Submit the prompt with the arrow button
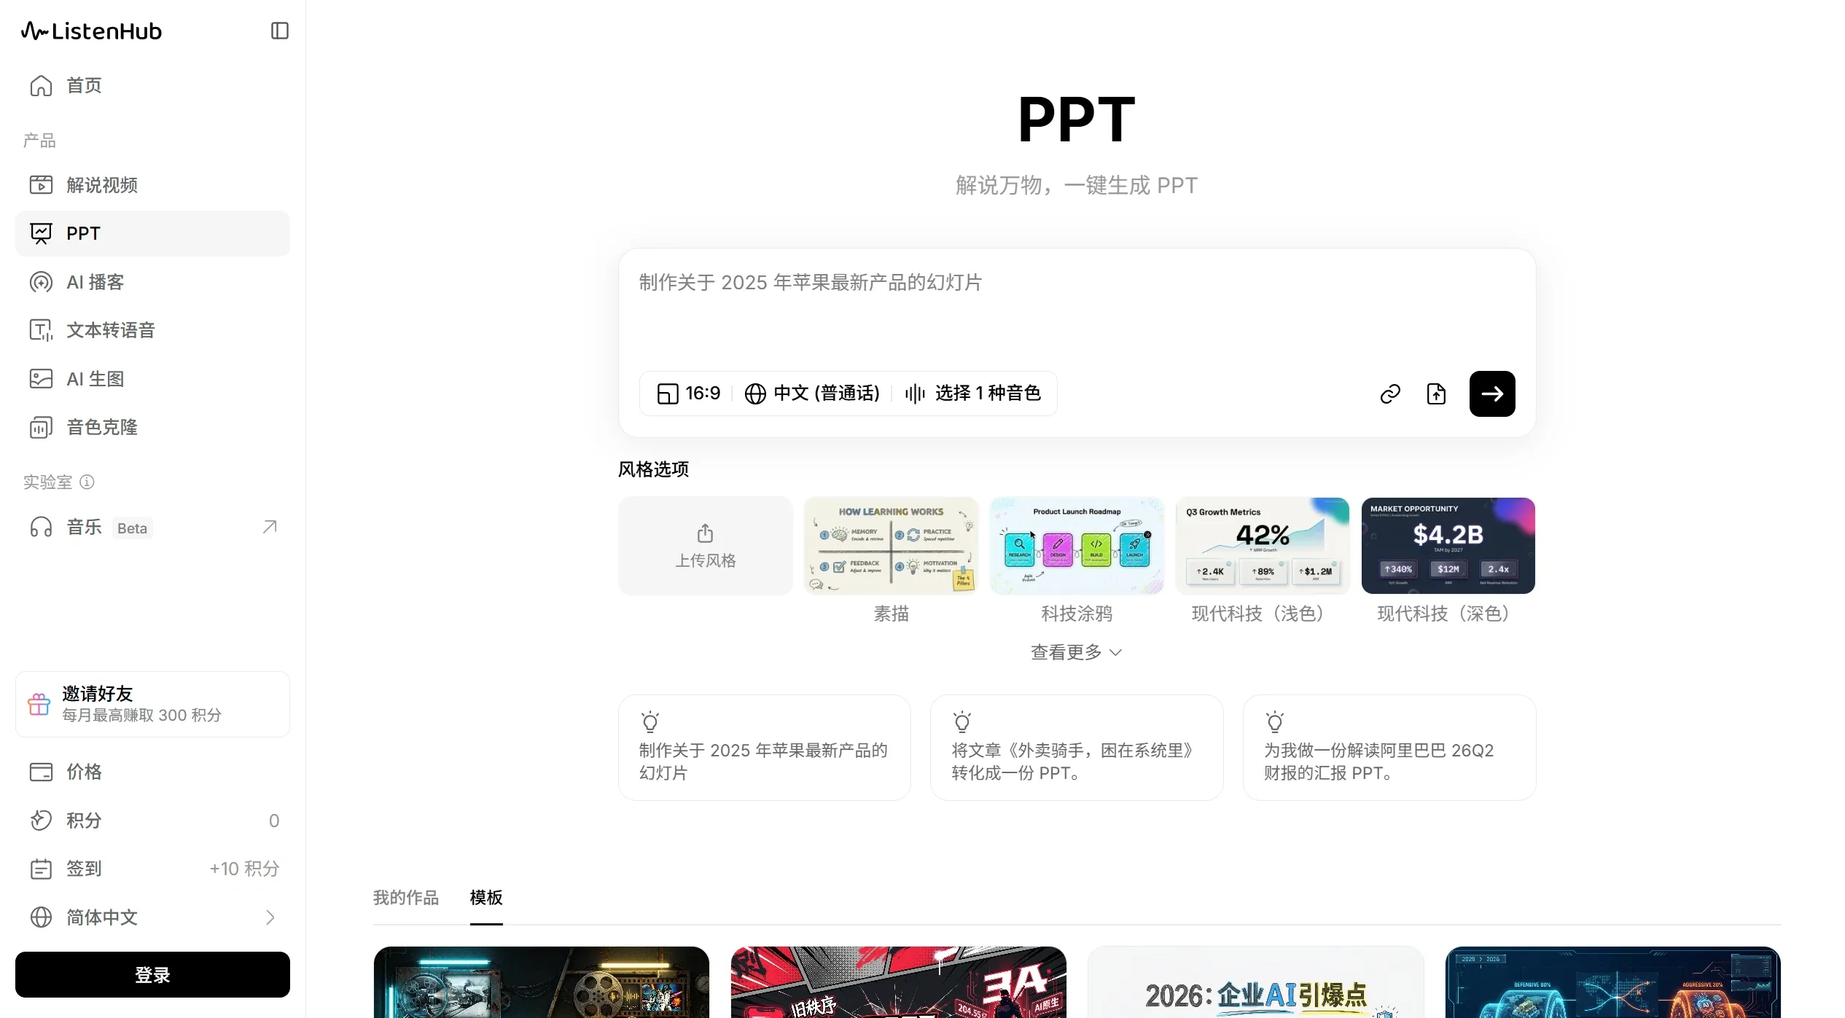Screen dimensions: 1845x1018 [1491, 394]
